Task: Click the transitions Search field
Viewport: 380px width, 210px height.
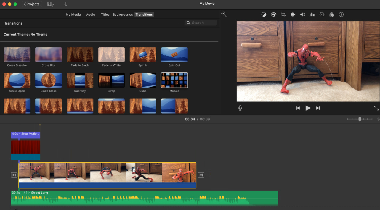Action: (x=201, y=23)
